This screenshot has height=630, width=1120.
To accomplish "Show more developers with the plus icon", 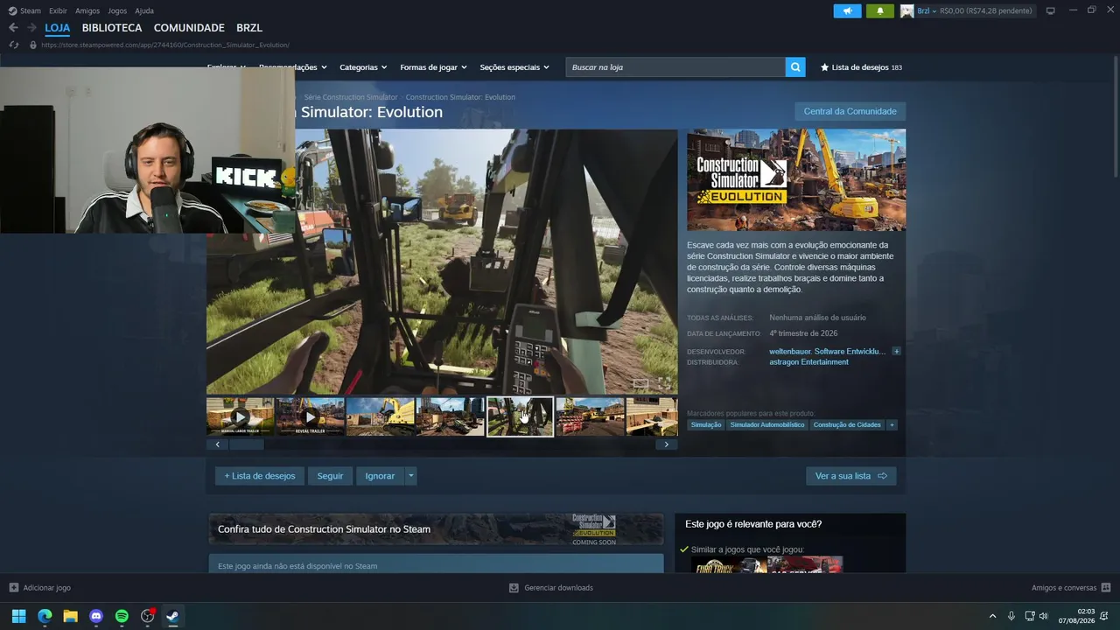I will [x=896, y=351].
